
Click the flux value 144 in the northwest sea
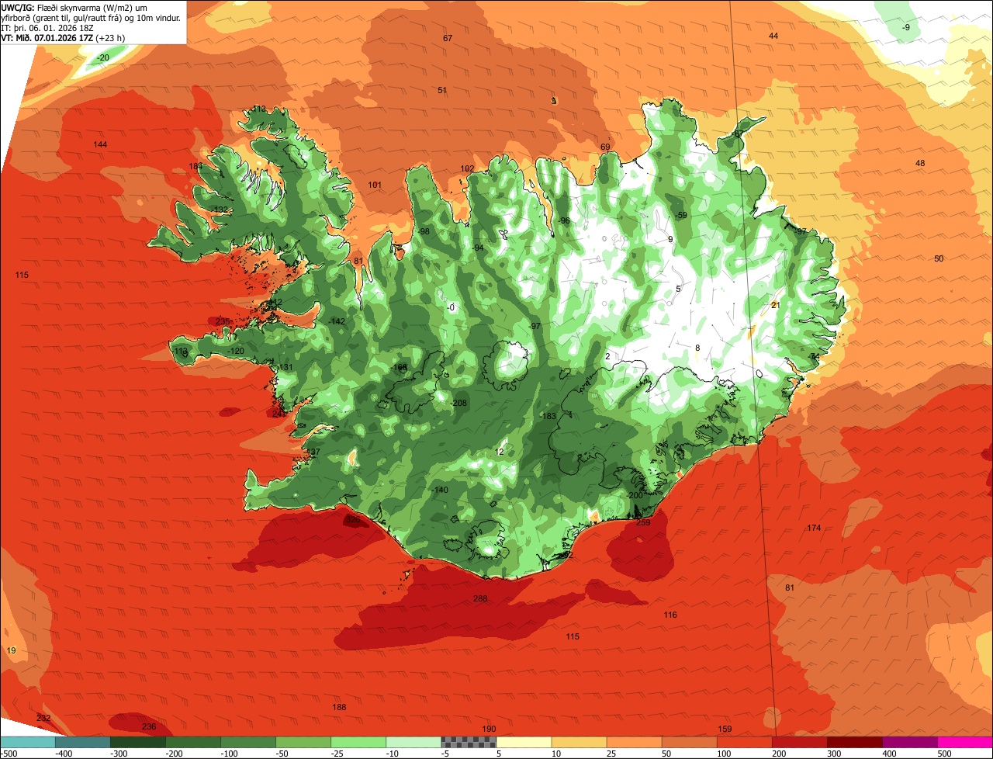[x=100, y=145]
